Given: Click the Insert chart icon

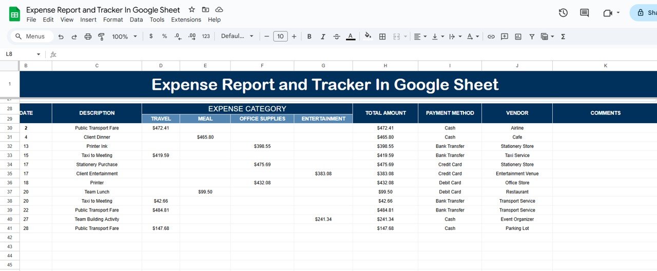Looking at the screenshot, I should pos(518,36).
